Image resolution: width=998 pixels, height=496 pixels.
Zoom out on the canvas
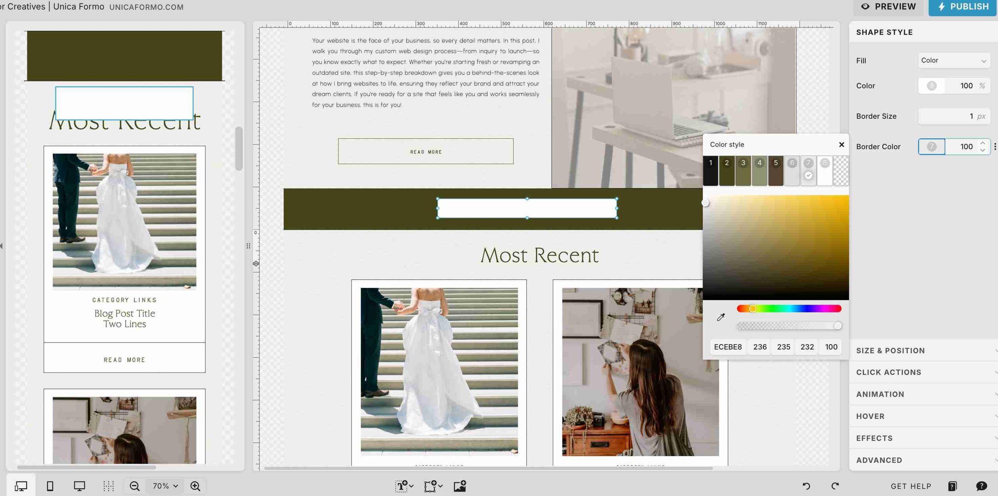point(134,486)
